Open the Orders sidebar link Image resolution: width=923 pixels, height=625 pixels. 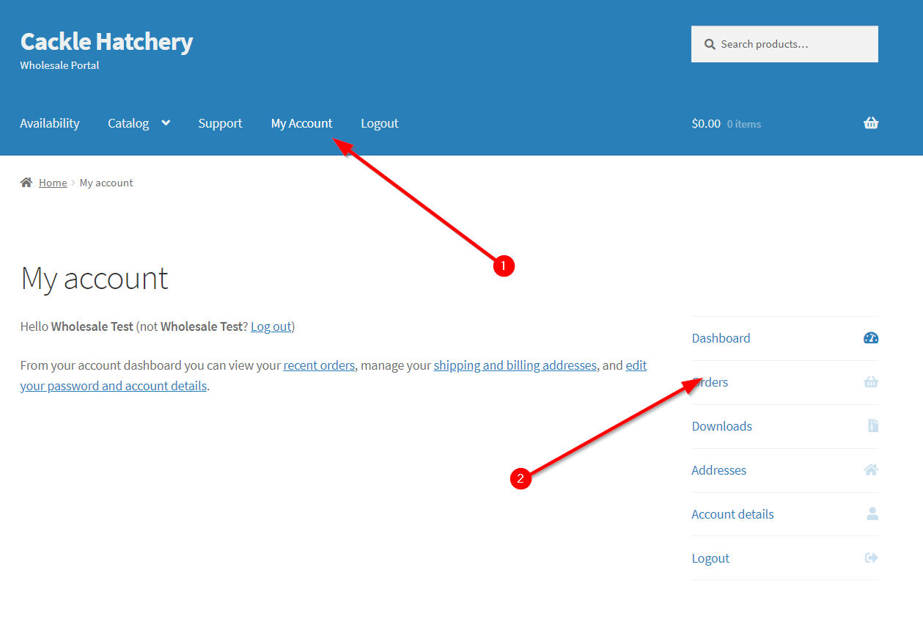[710, 382]
